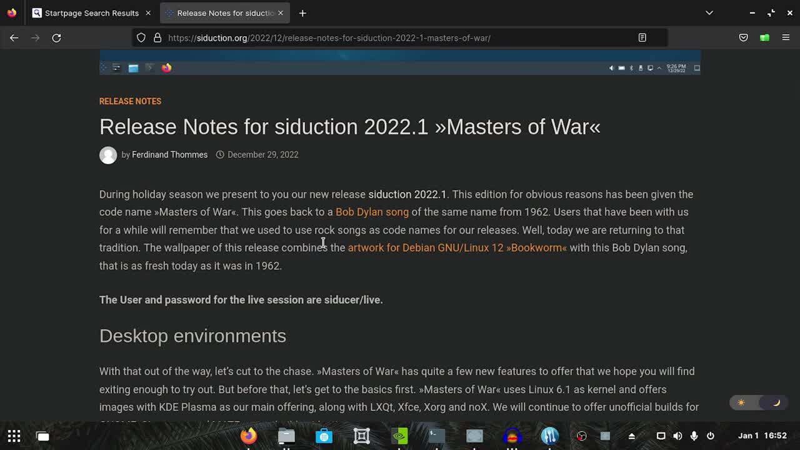Open the power menu tray icon

point(711,436)
